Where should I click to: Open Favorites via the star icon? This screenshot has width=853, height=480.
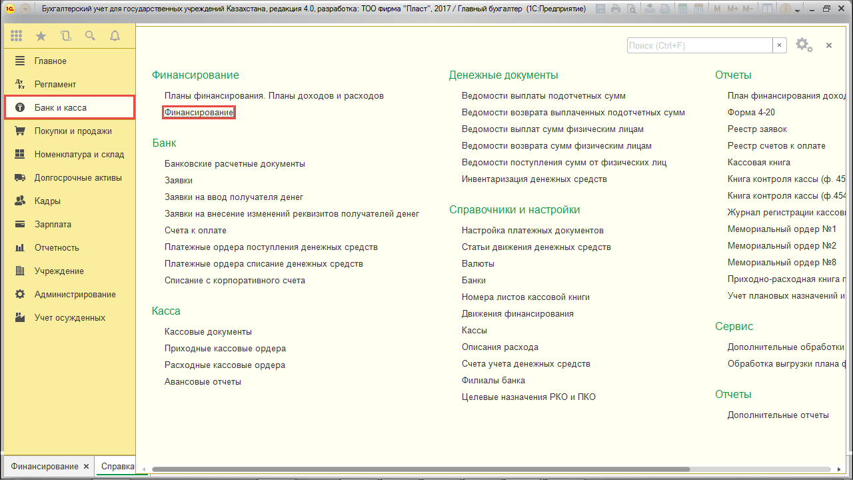pyautogui.click(x=41, y=36)
